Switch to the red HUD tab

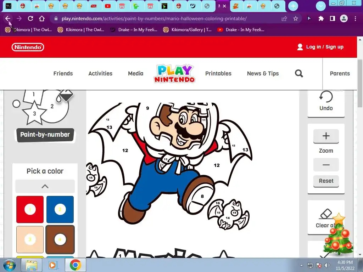click(94, 6)
